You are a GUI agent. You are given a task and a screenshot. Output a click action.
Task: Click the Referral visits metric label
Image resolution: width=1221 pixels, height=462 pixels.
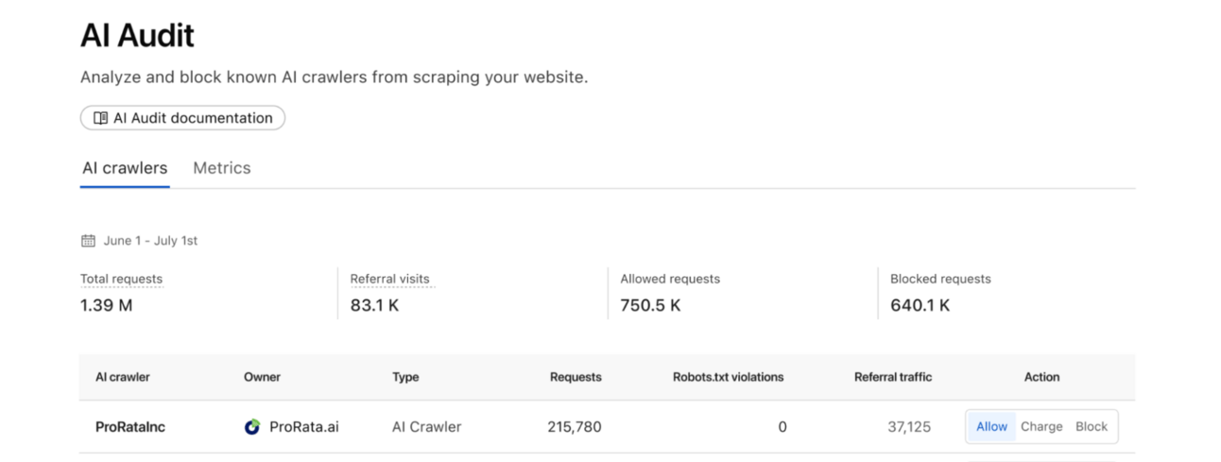point(389,280)
